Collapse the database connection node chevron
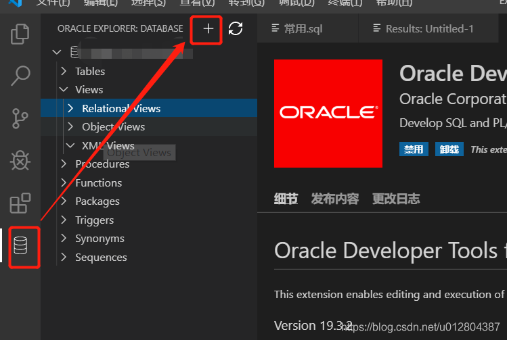Image resolution: width=507 pixels, height=340 pixels. pos(57,52)
